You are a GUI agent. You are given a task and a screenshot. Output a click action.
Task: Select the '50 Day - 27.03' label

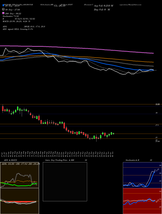point(12,9)
